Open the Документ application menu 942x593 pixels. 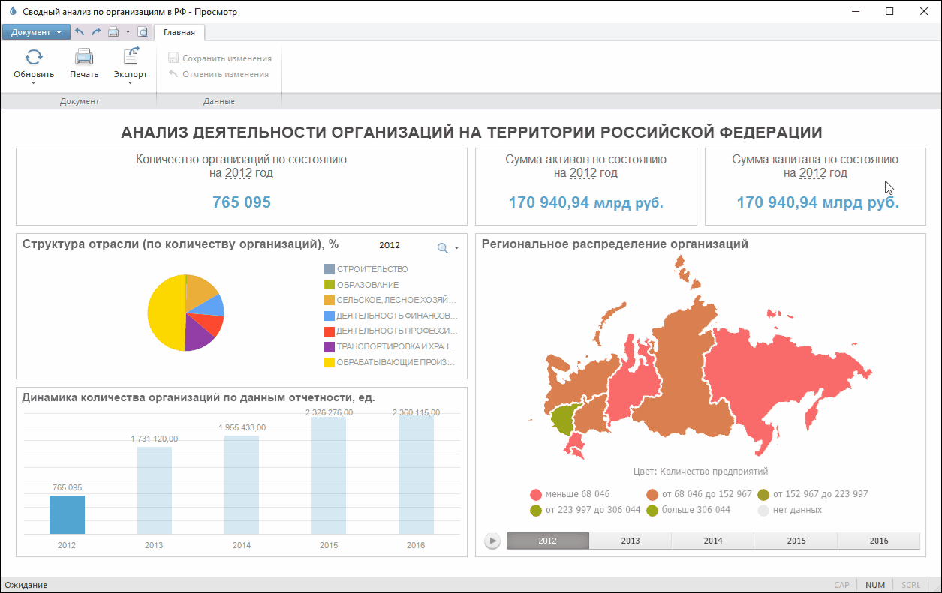[36, 32]
